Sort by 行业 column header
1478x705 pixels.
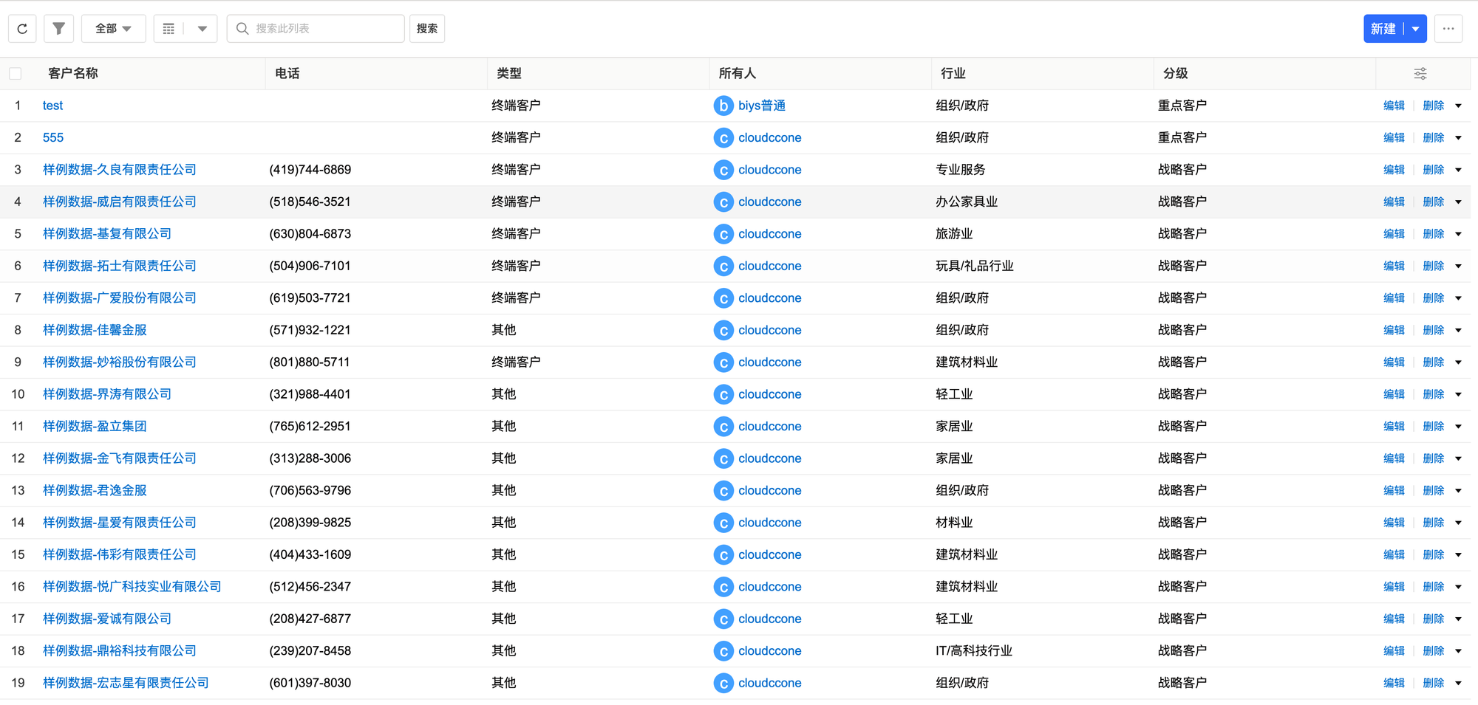[x=953, y=74]
